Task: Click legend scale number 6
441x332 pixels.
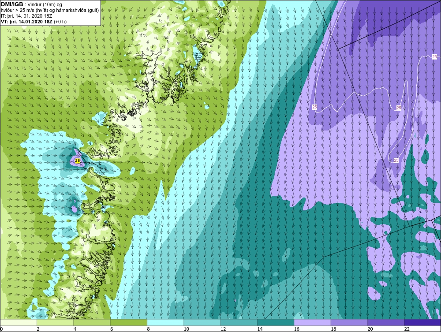Action: click(112, 329)
